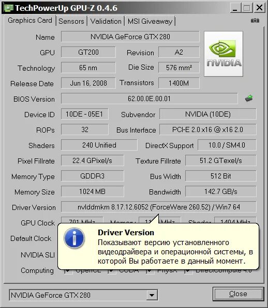Click the Technology field 65 nm
268x308 pixels.
coord(88,68)
